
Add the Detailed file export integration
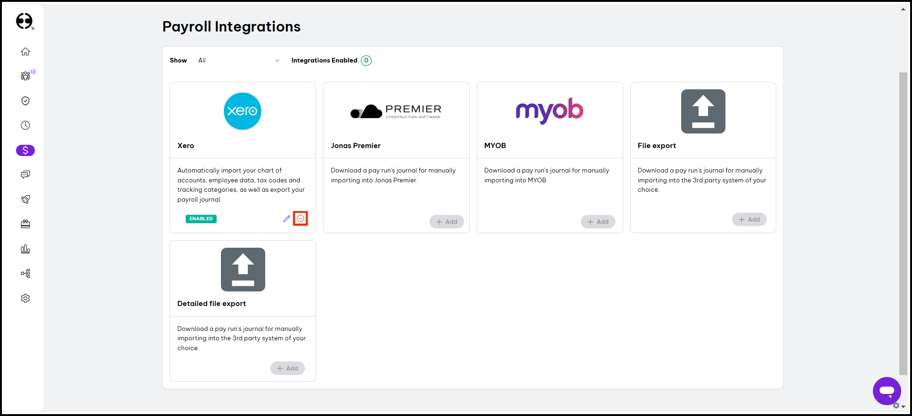287,369
